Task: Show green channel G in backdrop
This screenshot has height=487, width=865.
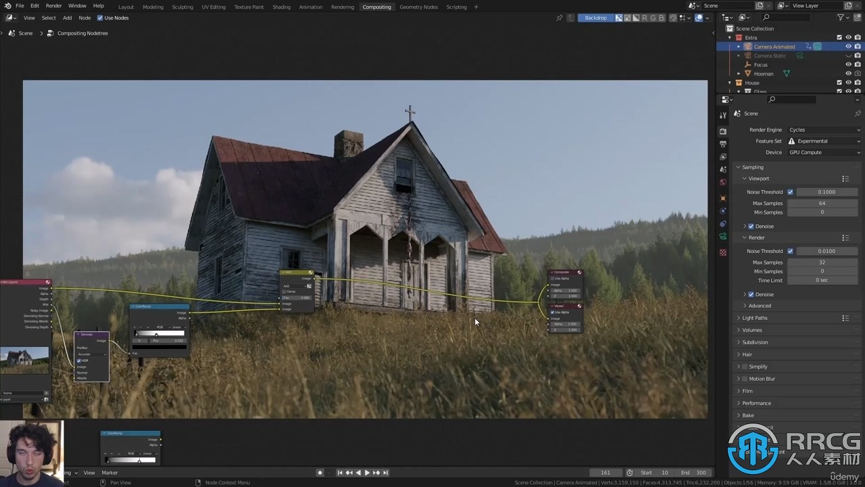Action: pos(653,18)
